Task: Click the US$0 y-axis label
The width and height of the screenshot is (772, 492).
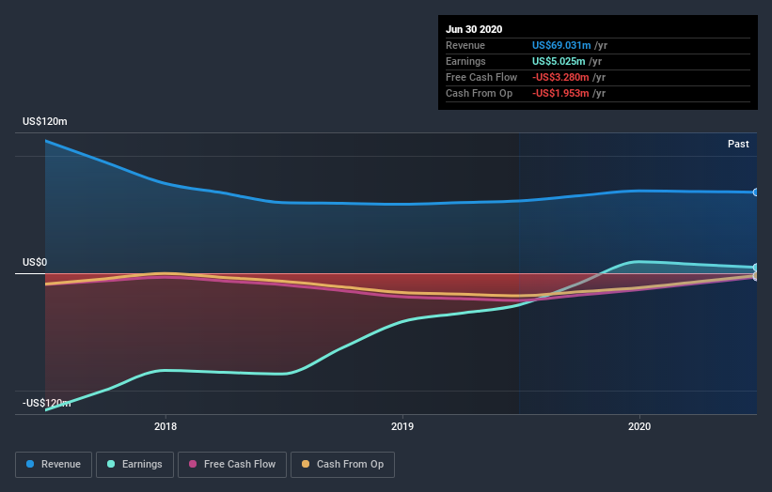Action: point(35,263)
